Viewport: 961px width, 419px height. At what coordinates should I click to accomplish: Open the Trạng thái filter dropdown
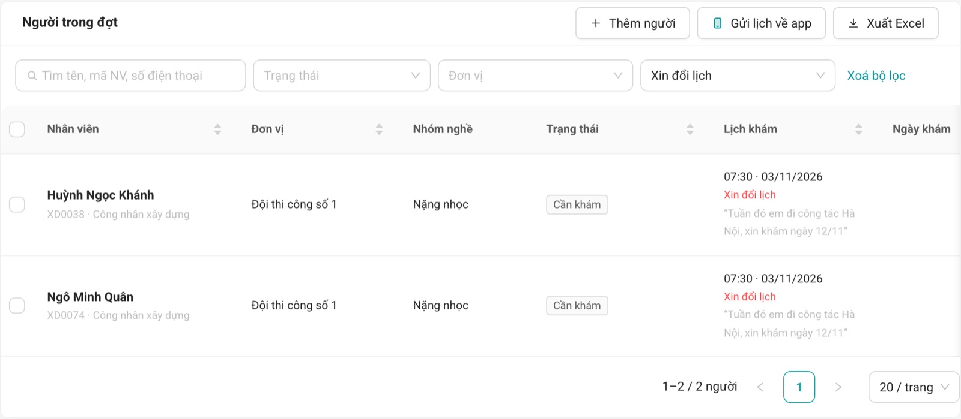pos(342,76)
